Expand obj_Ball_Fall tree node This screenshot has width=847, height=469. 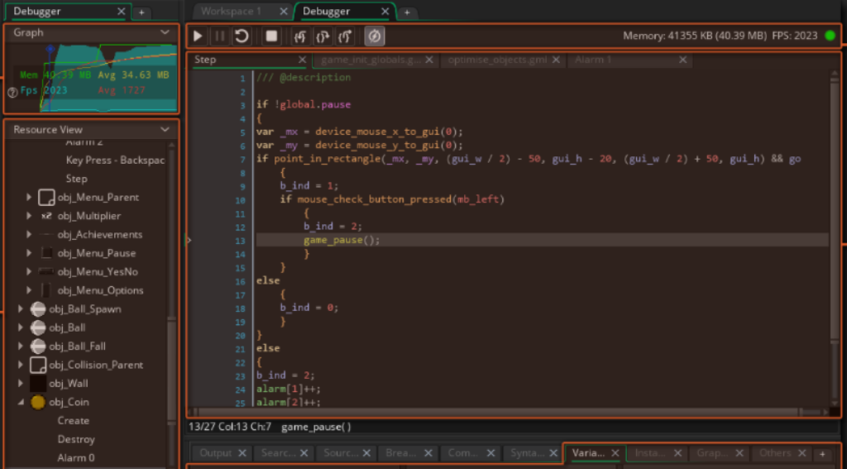coord(21,346)
